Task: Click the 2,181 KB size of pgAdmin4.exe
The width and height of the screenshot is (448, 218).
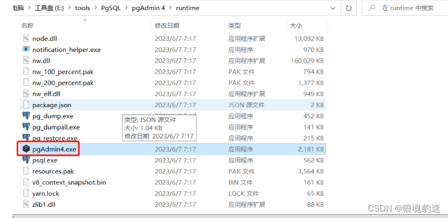Action: tap(311, 149)
